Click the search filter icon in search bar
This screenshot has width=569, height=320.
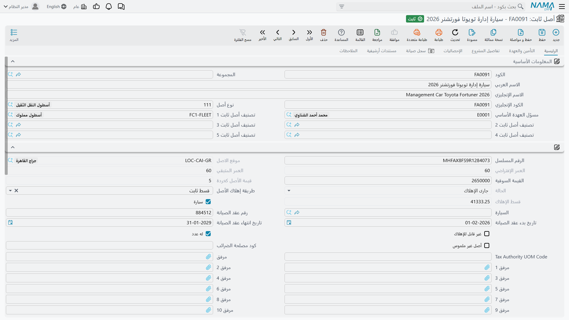342,7
